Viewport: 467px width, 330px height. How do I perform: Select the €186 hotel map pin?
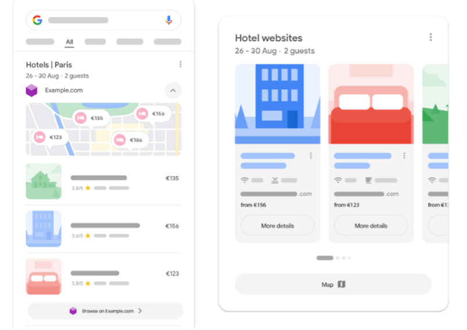pos(130,140)
